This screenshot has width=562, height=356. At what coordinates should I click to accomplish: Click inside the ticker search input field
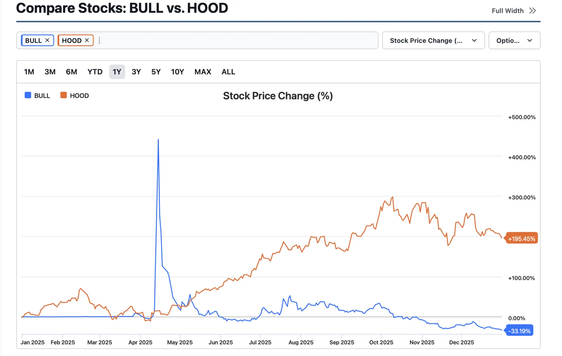coord(234,40)
